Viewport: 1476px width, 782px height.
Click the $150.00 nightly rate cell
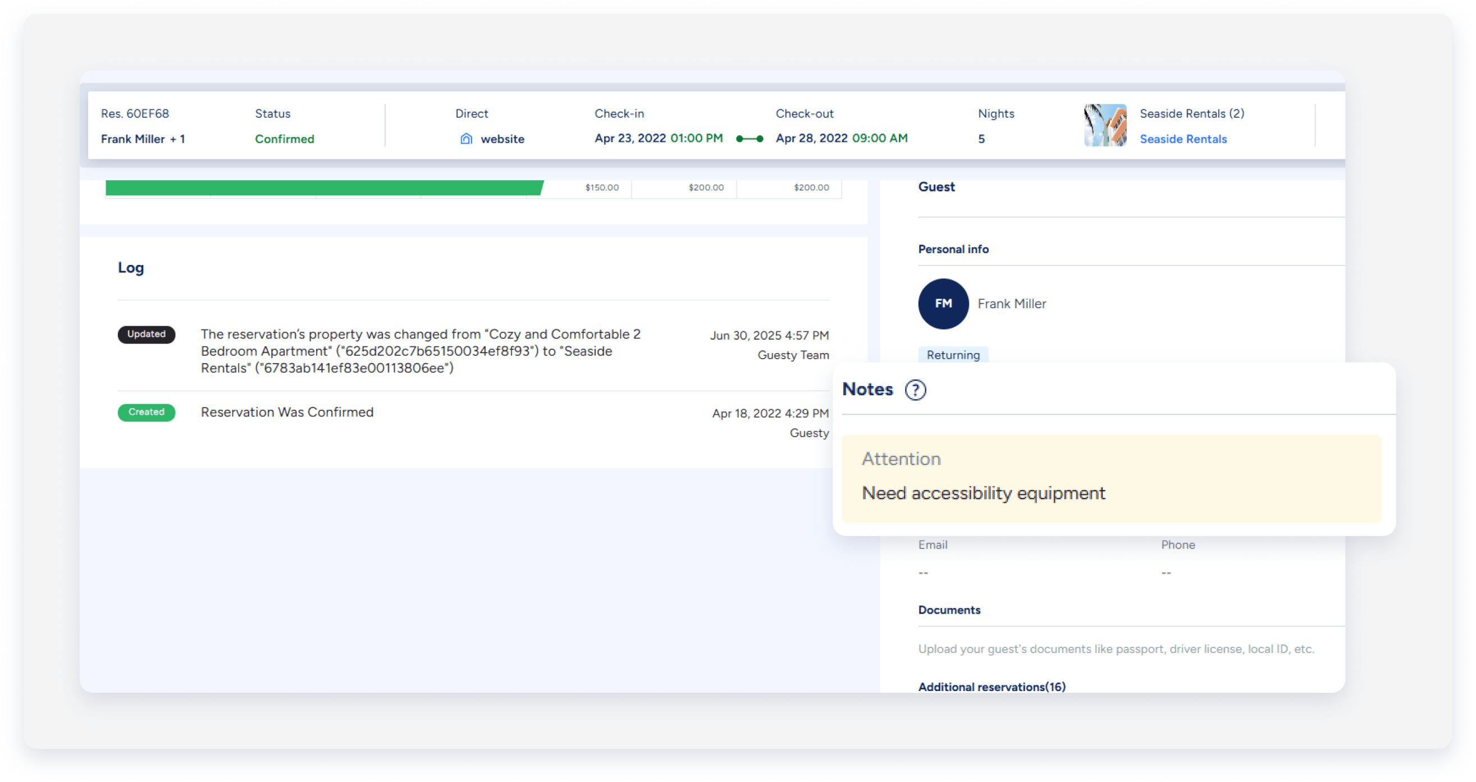point(602,188)
